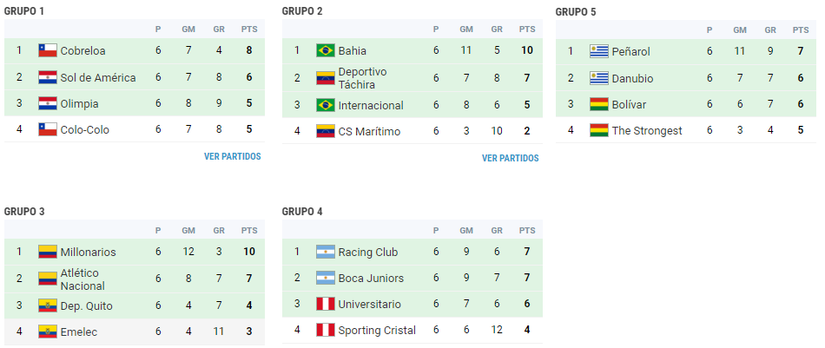Click the Chile flag next to Cobreloa
825x348 pixels.
coord(48,50)
